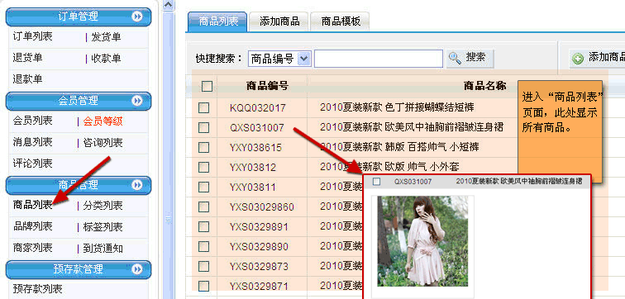Viewport: 625px width, 299px height.
Task: Check the main table row box for QXS031007
Action: pos(203,127)
